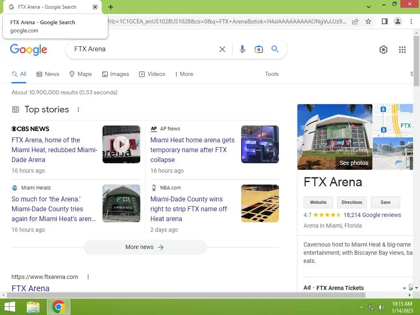Viewport: 420px width, 315px height.
Task: Open the 18,214 Google reviews link
Action: point(372,215)
